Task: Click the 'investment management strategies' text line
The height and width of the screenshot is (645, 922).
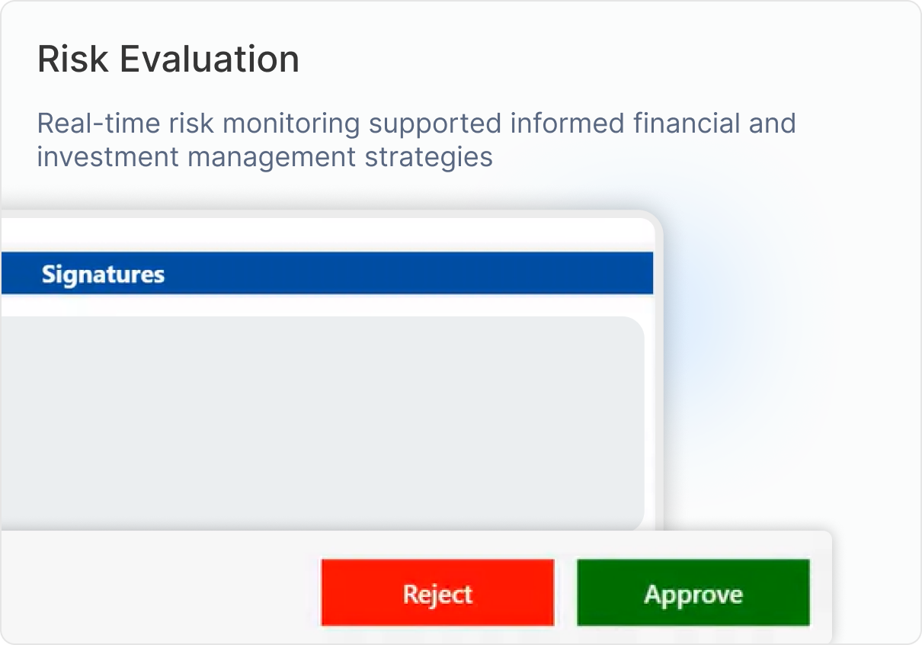Action: (264, 156)
